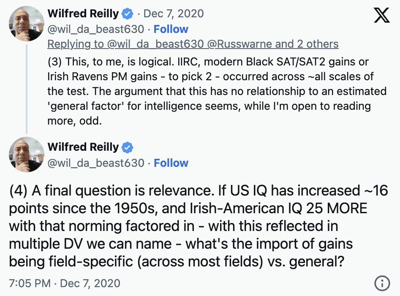Open the profile photo of the top tweet
The image size is (400, 296).
click(27, 24)
